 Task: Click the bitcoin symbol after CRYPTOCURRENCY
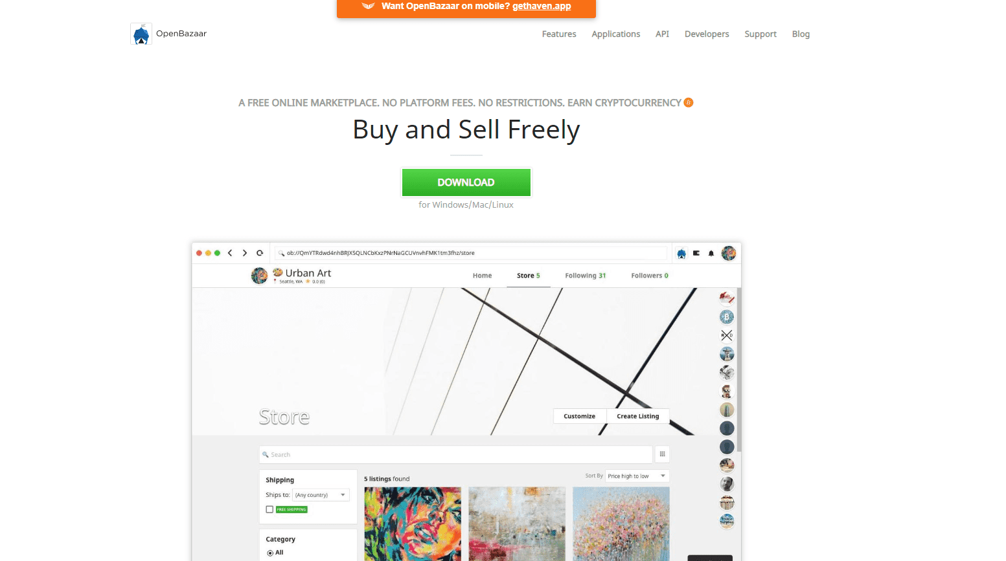point(689,102)
